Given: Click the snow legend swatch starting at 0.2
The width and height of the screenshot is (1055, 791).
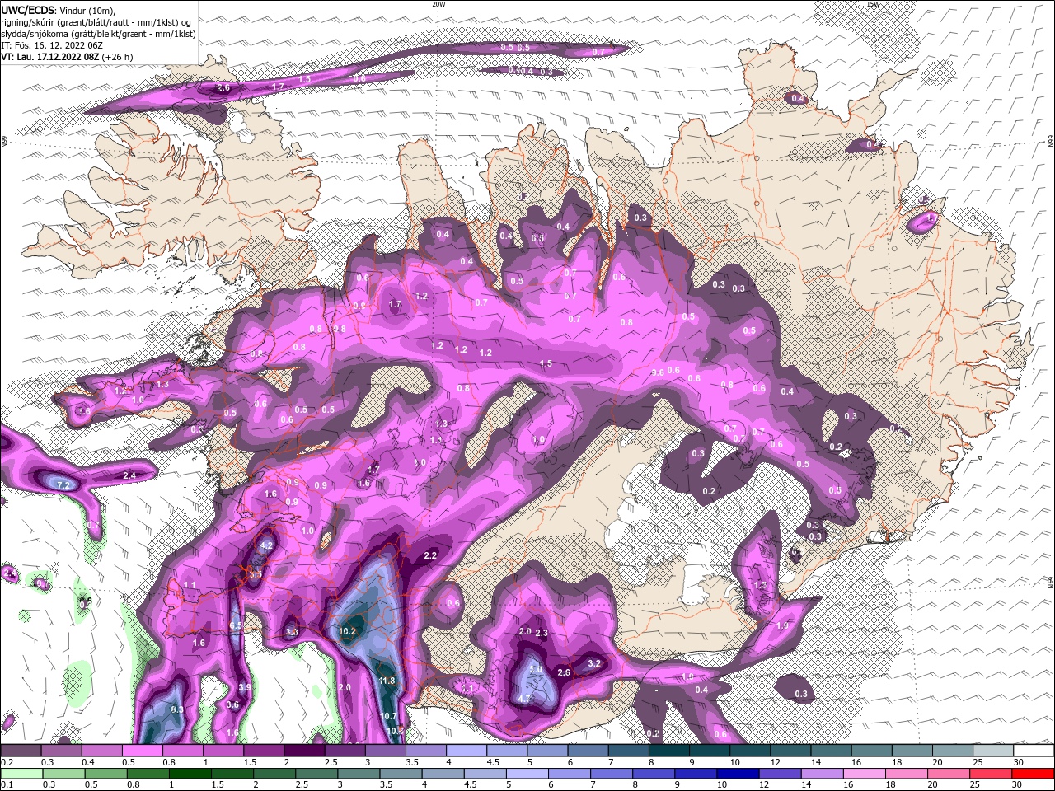Looking at the screenshot, I should [21, 751].
